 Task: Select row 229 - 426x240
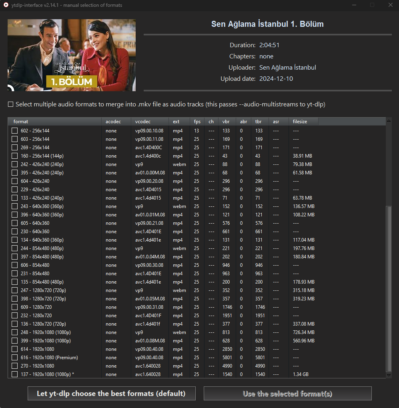[196, 190]
